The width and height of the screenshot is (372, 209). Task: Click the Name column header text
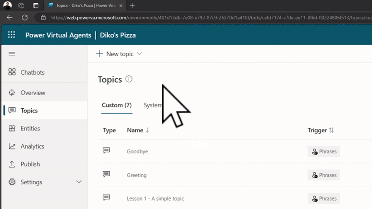pos(135,130)
